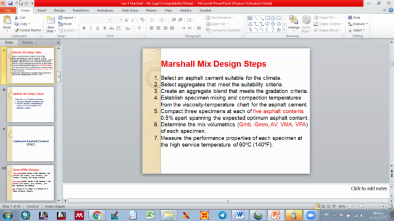
Task: Select the rectangle shape in gallery
Action: tap(267, 18)
